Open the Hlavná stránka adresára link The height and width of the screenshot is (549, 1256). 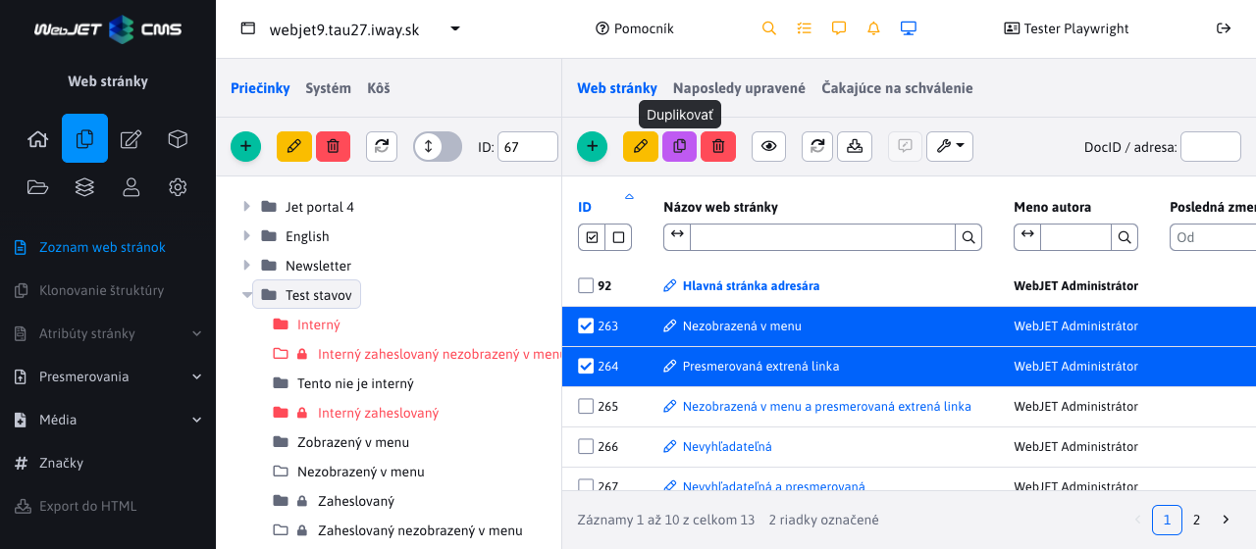[751, 286]
